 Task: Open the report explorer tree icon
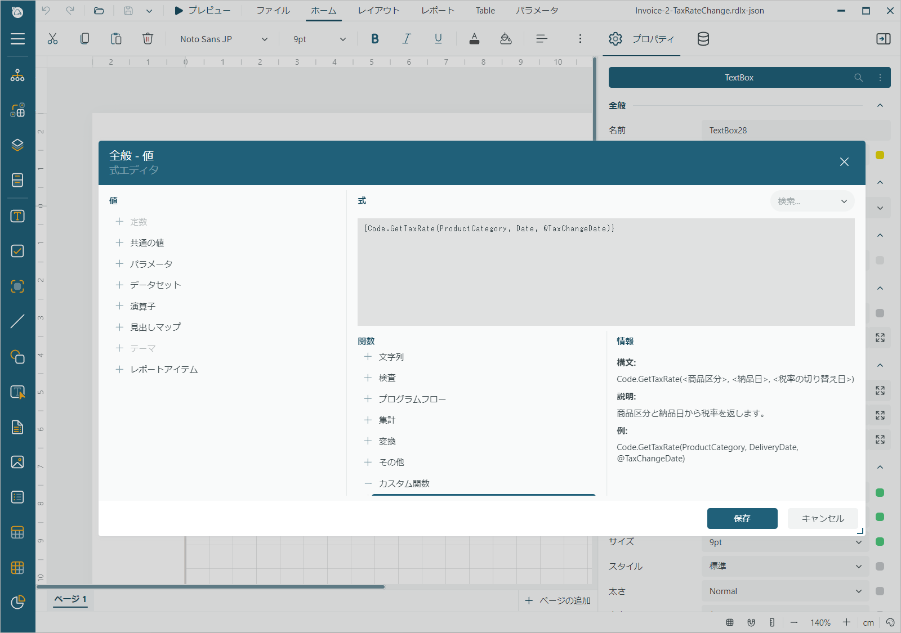click(x=17, y=75)
